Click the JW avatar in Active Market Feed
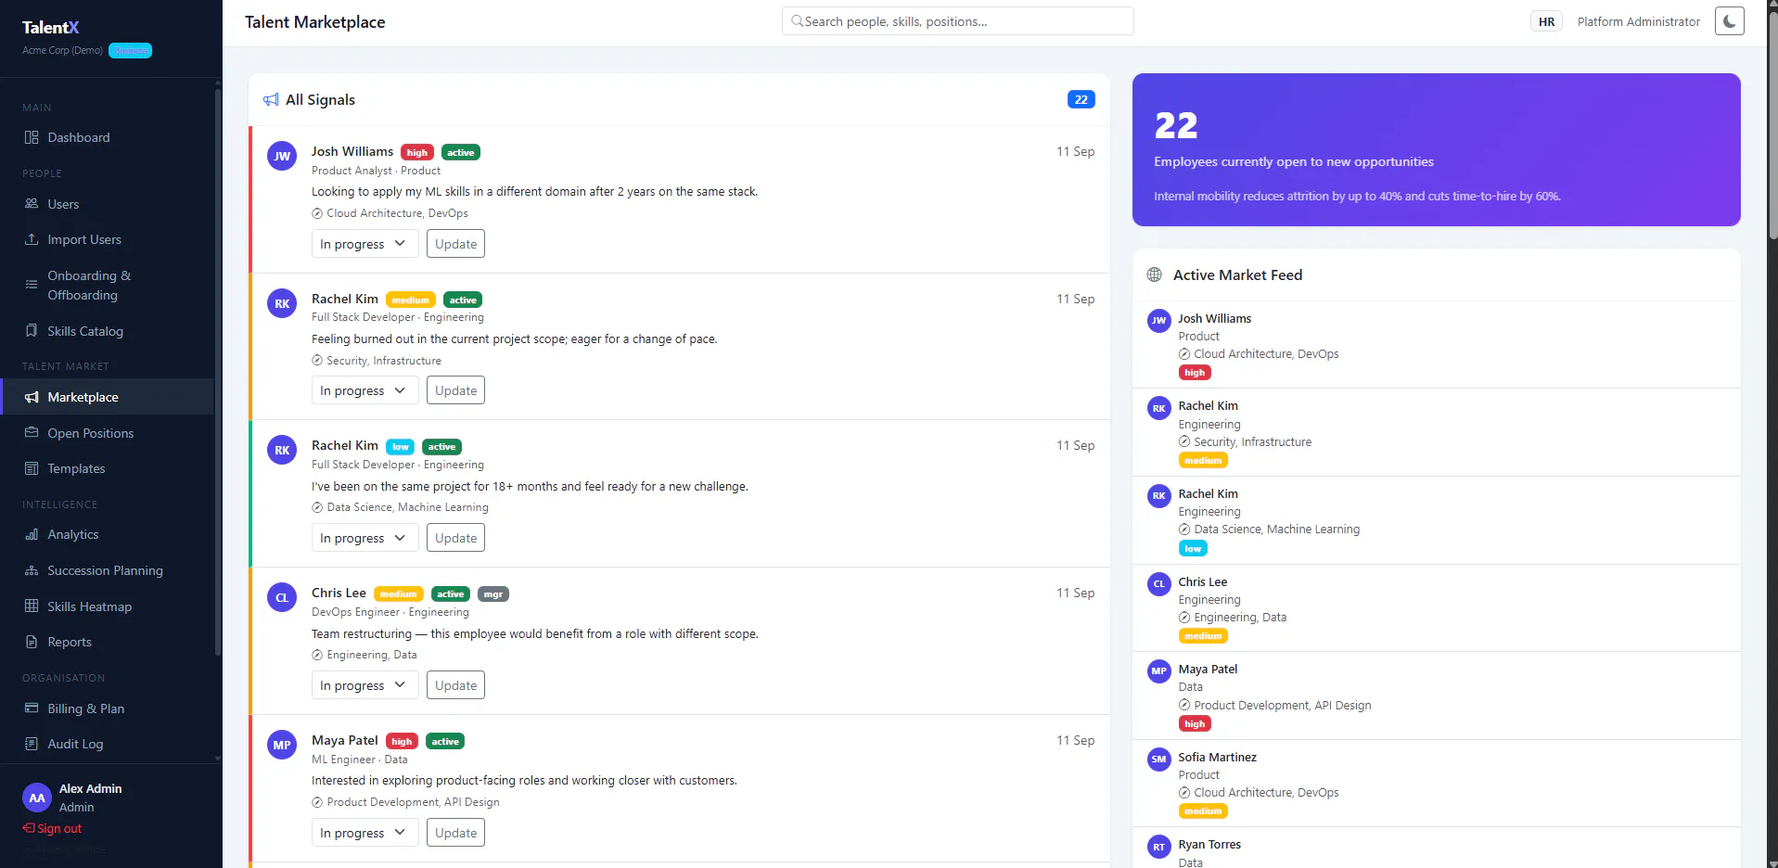Image resolution: width=1778 pixels, height=868 pixels. [x=1159, y=321]
